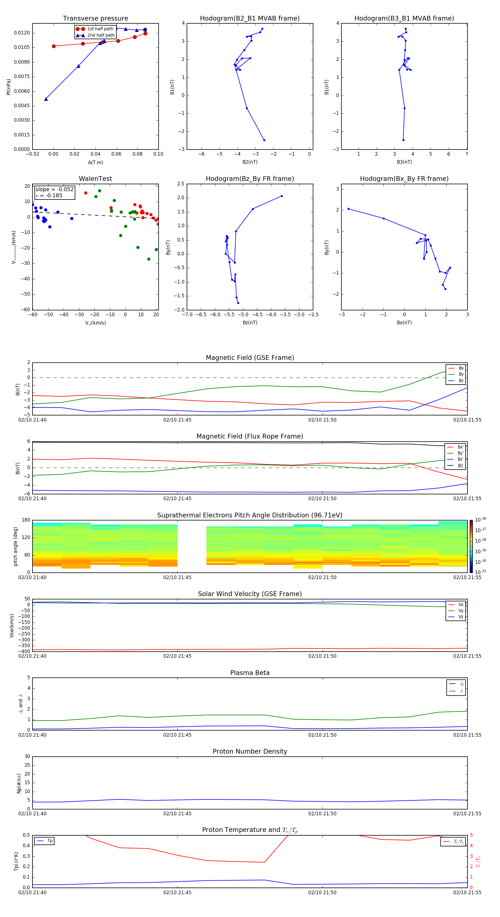Click the 'Transverse pressure' plot title
The height and width of the screenshot is (917, 500).
(x=95, y=19)
